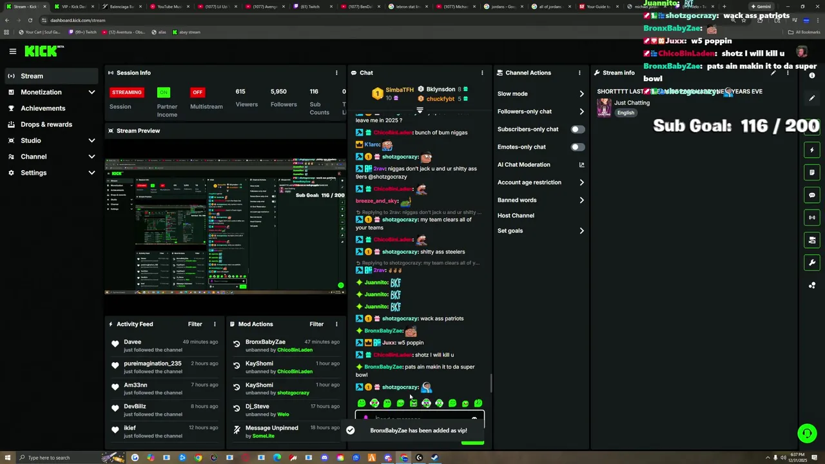Click the wrench icon in right sidebar
The width and height of the screenshot is (825, 464).
(812, 263)
